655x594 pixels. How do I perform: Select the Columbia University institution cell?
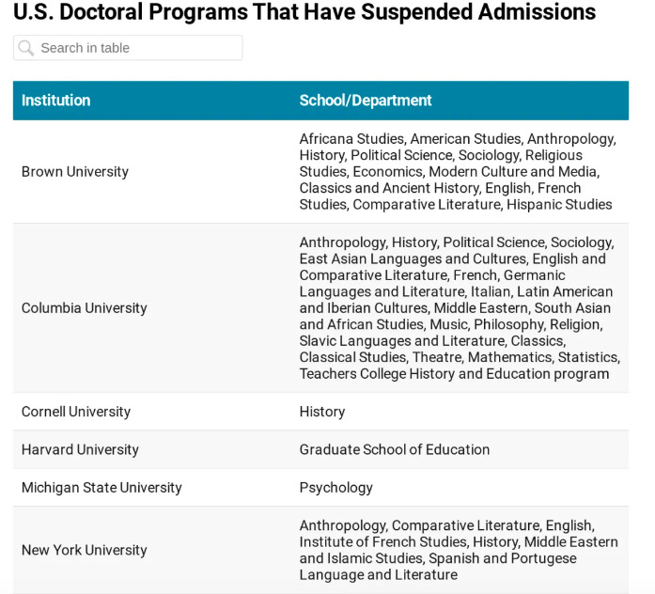[x=85, y=308]
